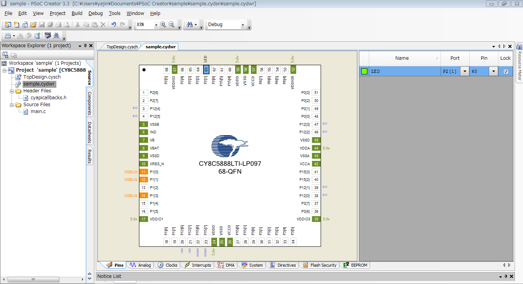Click the Print icon in toolbar
Screen dimensions: 523x284
click(x=58, y=25)
